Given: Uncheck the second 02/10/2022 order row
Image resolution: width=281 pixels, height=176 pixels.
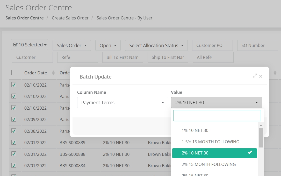Looking at the screenshot, I should point(14,96).
